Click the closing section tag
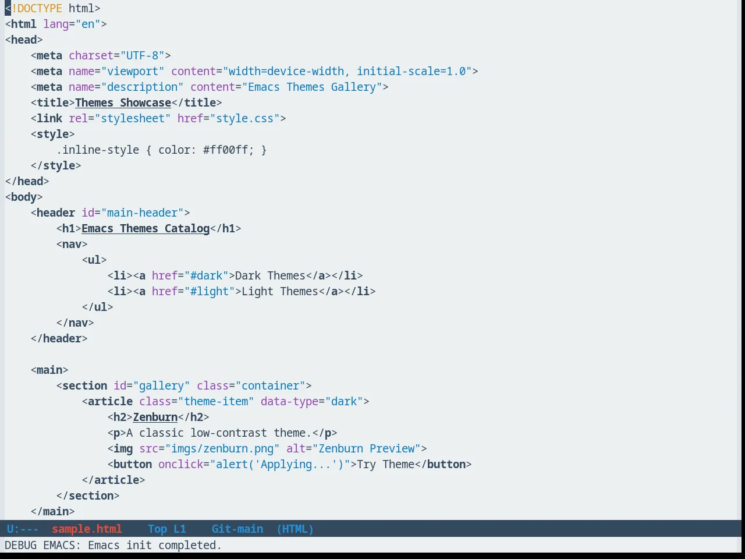This screenshot has width=745, height=559. (88, 496)
